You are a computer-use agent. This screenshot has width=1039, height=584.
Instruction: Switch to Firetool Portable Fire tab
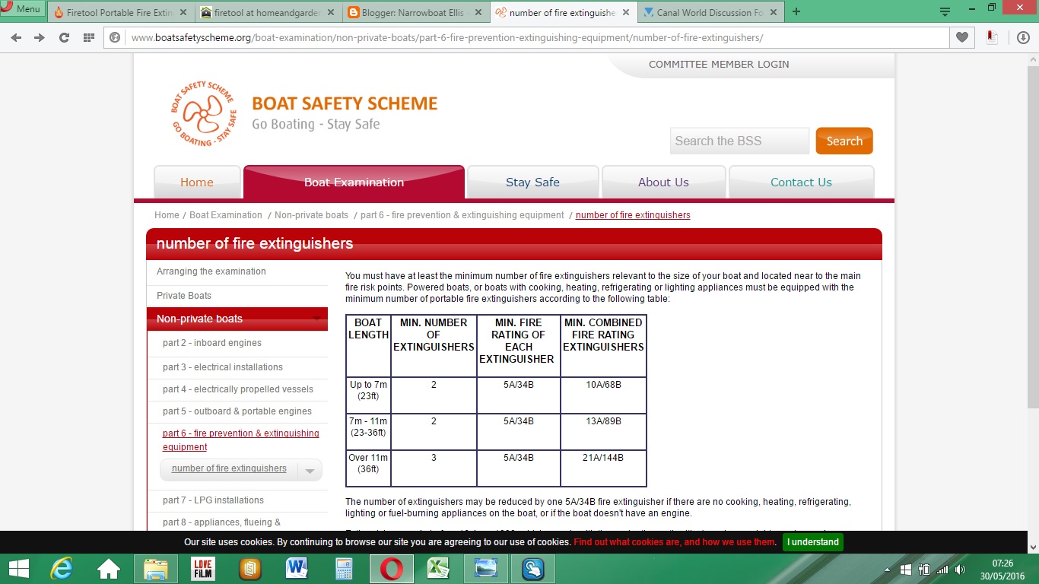point(120,12)
